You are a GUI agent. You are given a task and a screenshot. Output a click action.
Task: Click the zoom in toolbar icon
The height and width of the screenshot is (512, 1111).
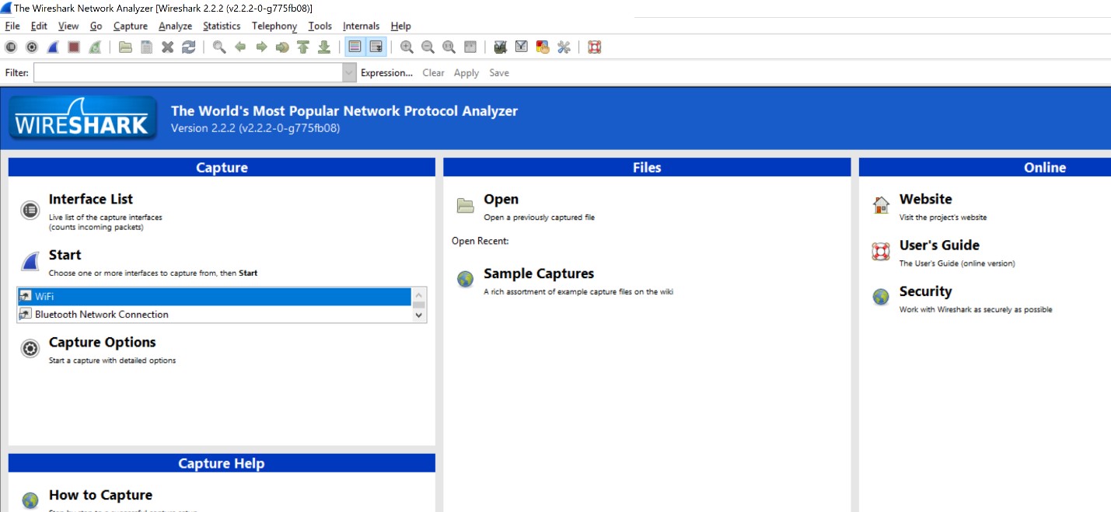[407, 47]
